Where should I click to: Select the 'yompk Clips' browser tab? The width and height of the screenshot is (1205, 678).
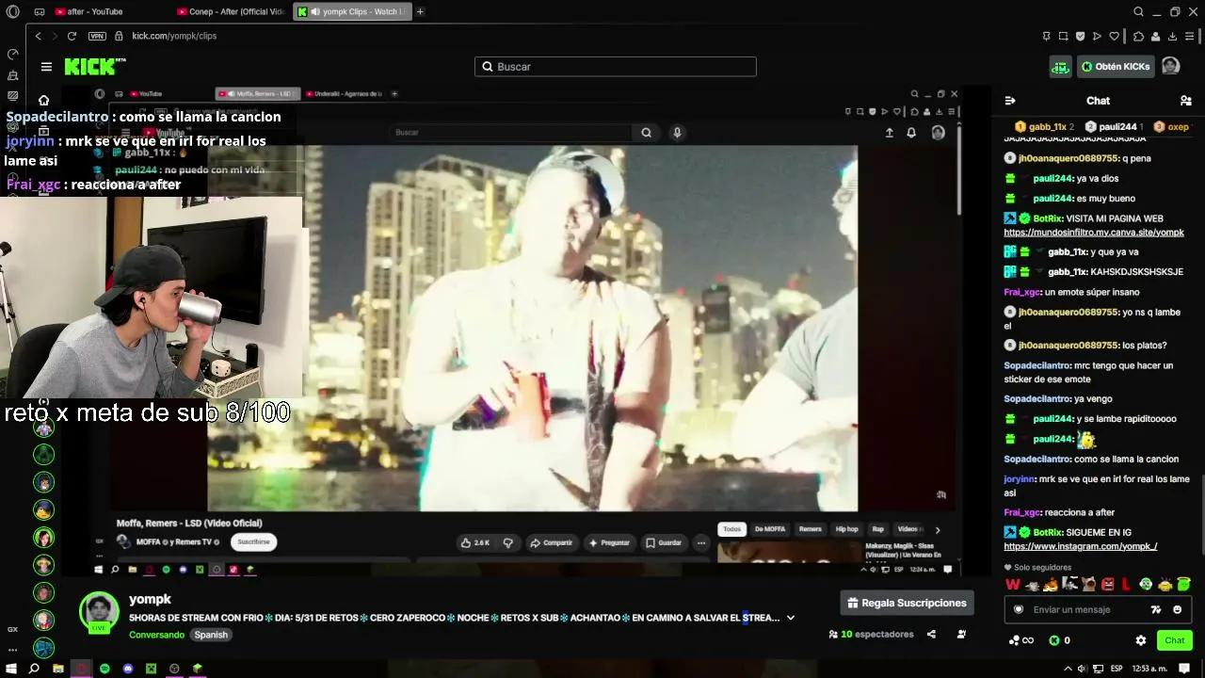pos(352,11)
